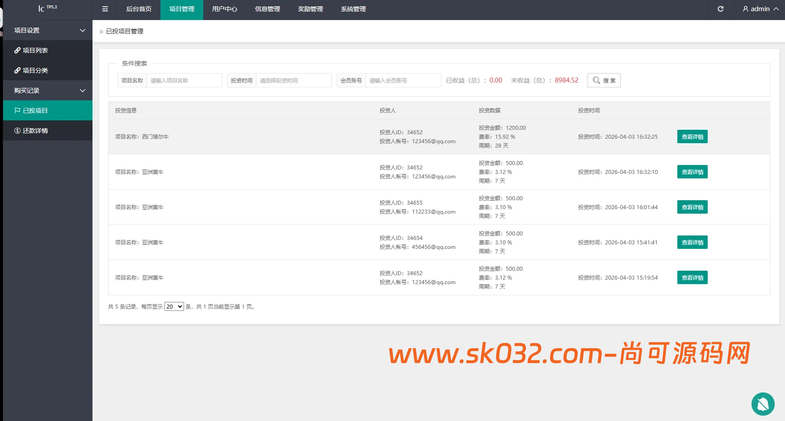Viewport: 785px width, 421px height.
Task: Click 费率 15.92 % value
Action: point(505,137)
